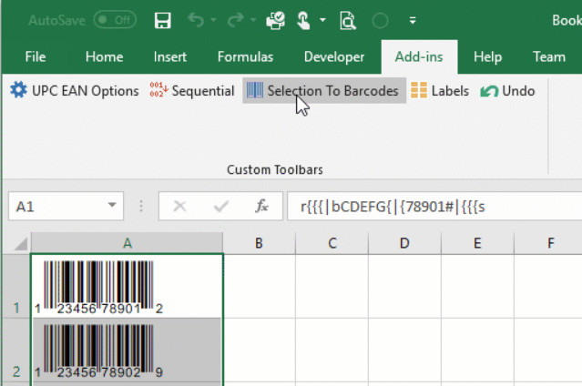This screenshot has height=386, width=582.
Task: Select column D header
Action: (x=404, y=243)
